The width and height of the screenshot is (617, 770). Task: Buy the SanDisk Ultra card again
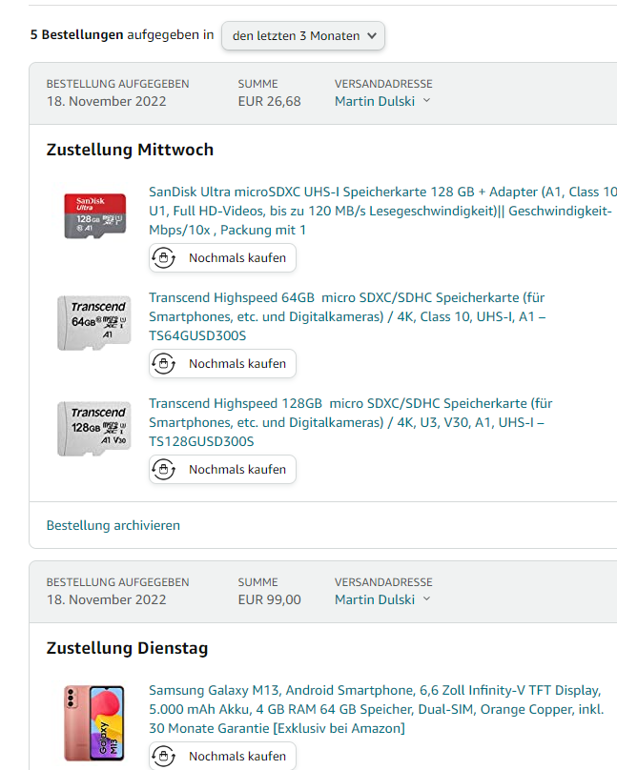[222, 258]
